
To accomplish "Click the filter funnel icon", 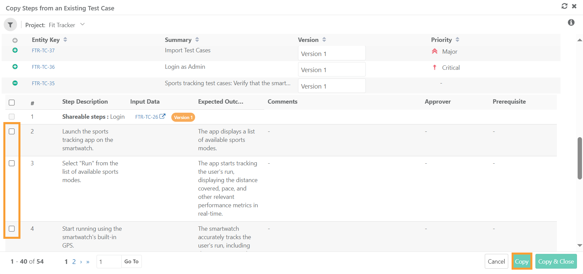I will (10, 25).
